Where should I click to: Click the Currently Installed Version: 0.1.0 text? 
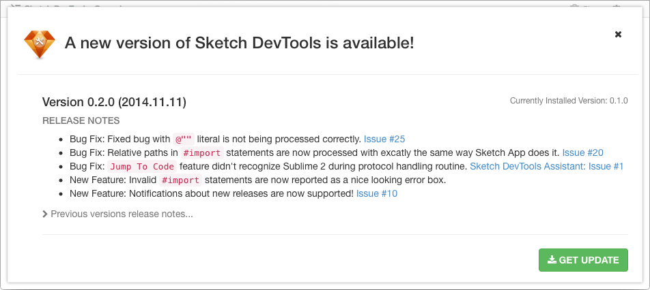569,100
